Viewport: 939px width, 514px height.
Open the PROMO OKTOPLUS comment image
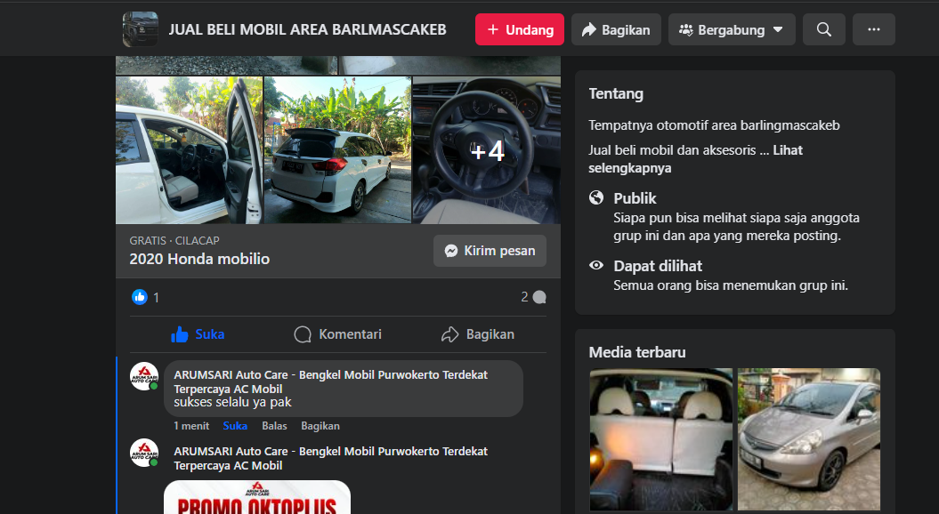click(x=257, y=497)
